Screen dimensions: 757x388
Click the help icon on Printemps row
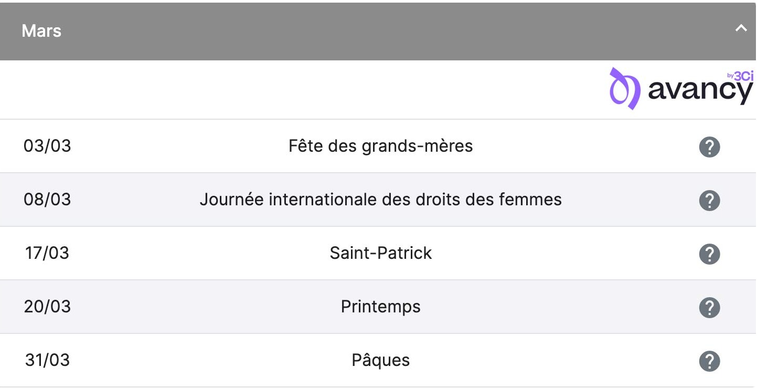point(709,308)
